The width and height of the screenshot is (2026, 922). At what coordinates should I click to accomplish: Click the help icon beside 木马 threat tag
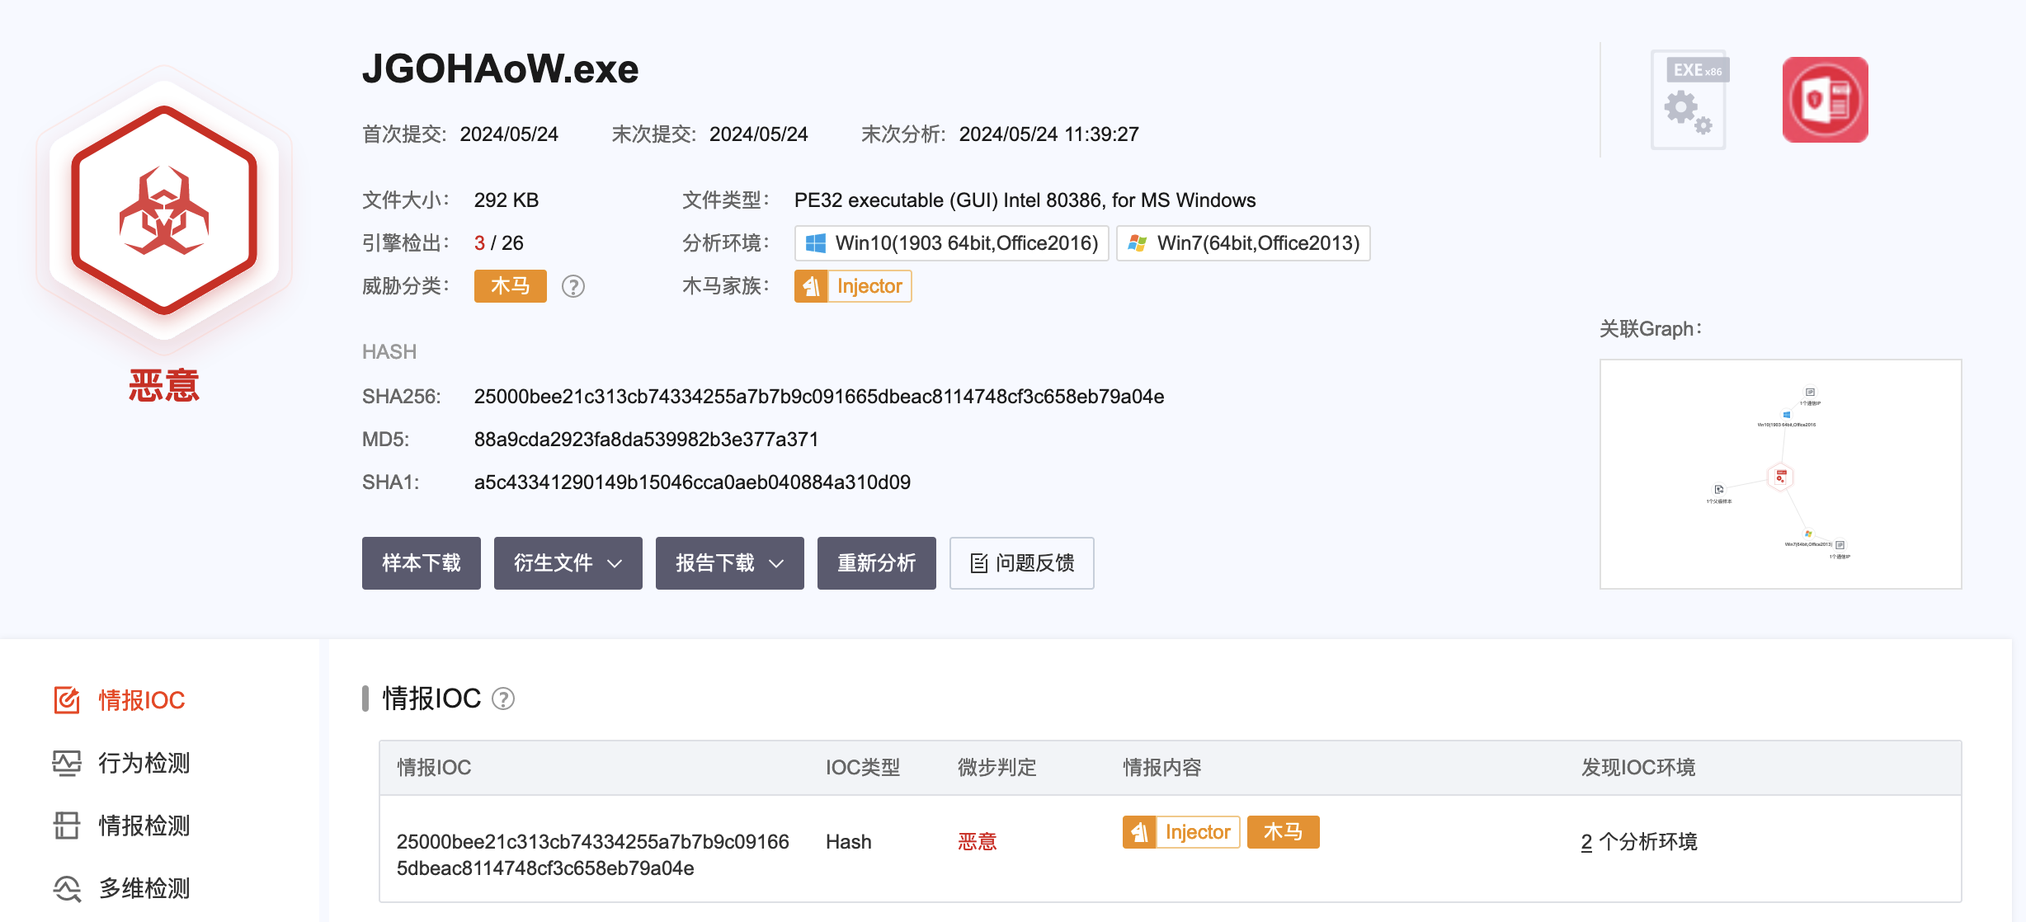point(573,286)
